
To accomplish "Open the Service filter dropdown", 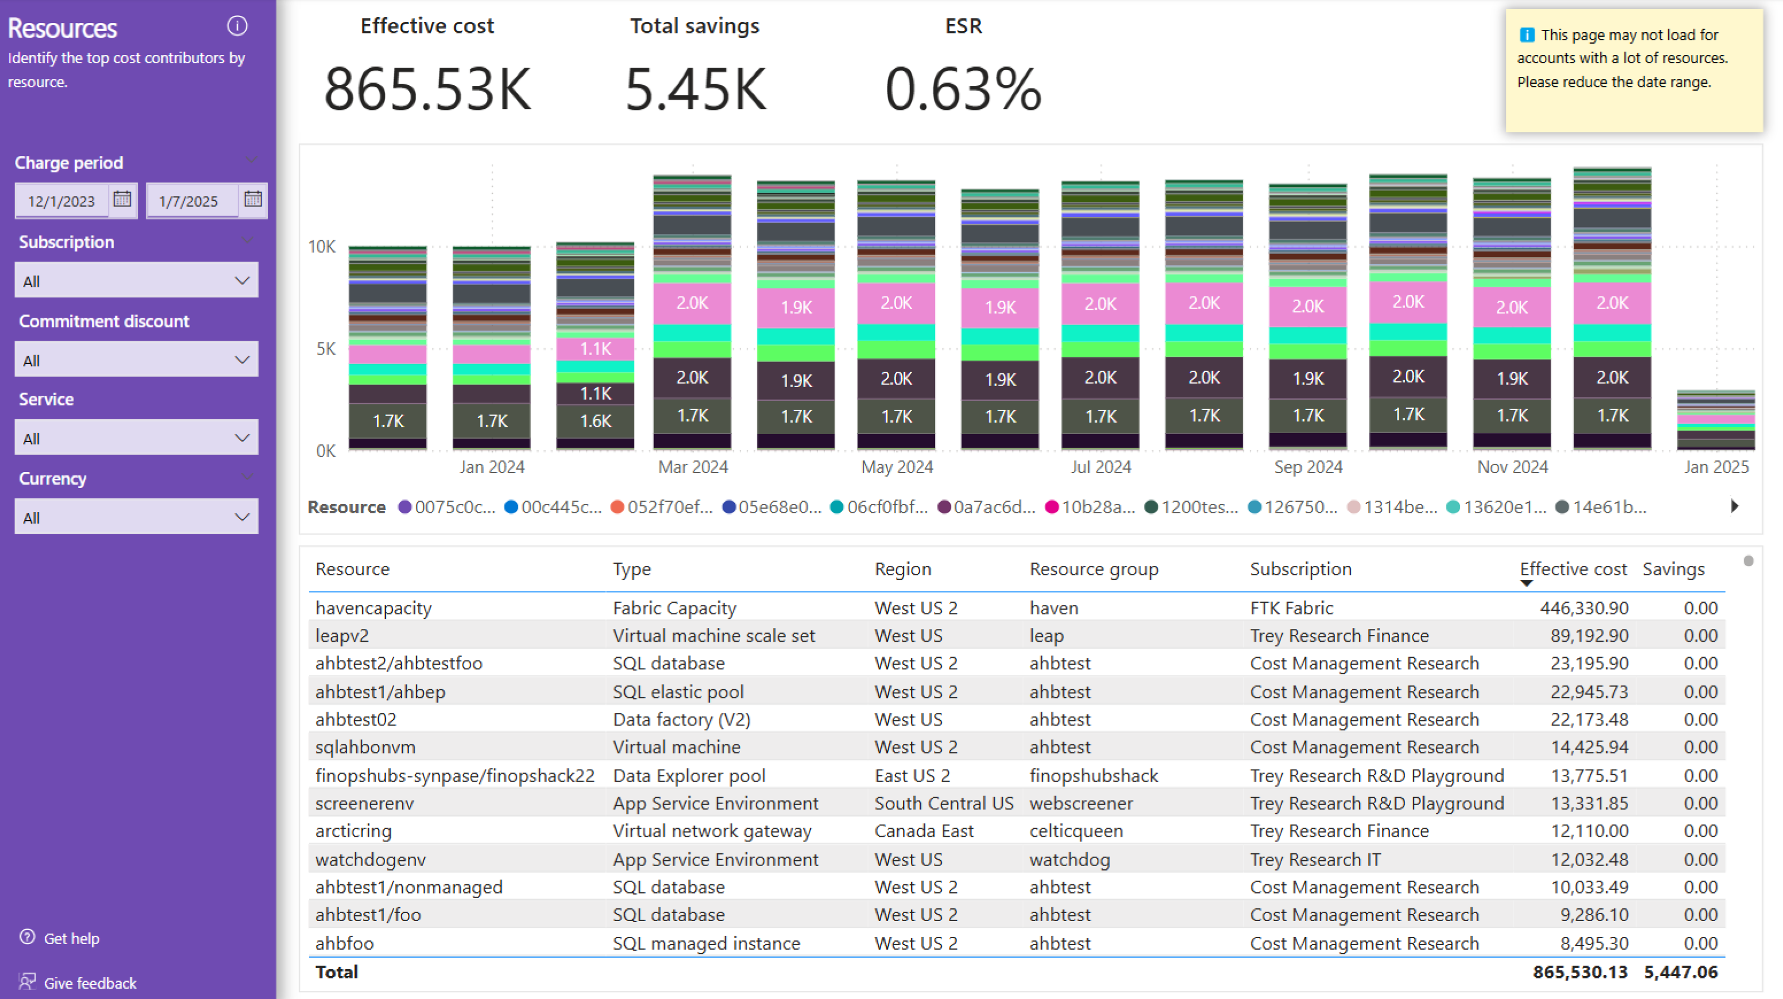I will (x=242, y=438).
